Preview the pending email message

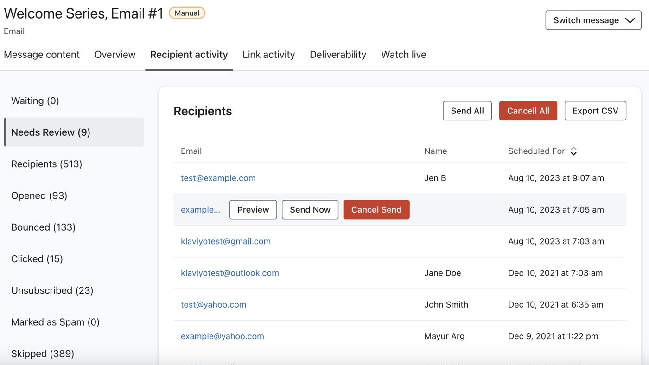point(253,209)
